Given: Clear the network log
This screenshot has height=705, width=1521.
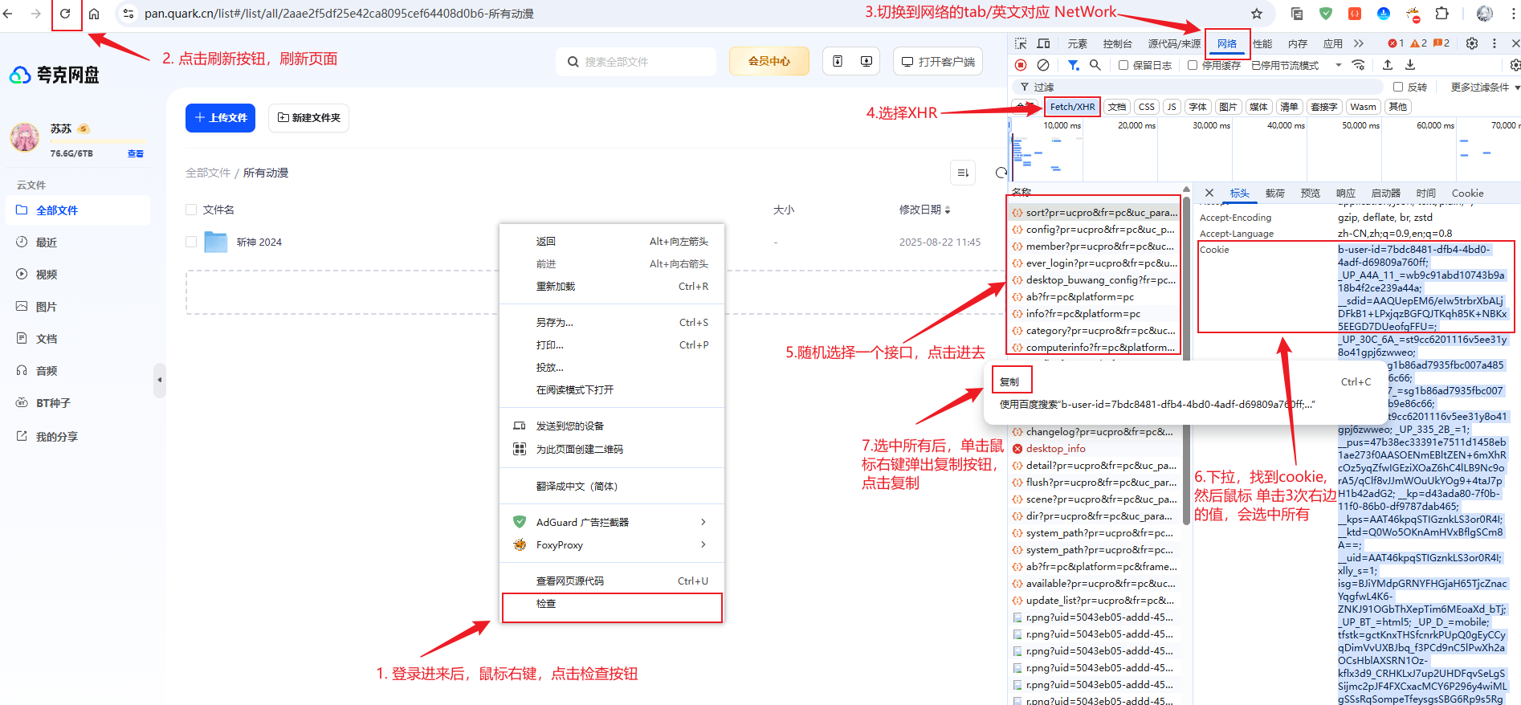Looking at the screenshot, I should pos(1043,65).
